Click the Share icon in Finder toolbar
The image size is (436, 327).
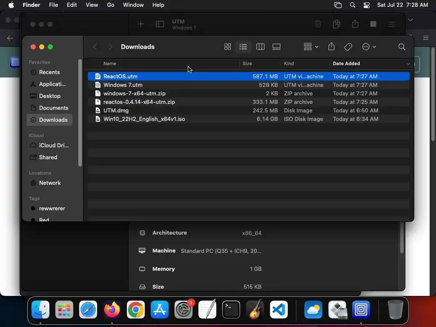[x=331, y=46]
